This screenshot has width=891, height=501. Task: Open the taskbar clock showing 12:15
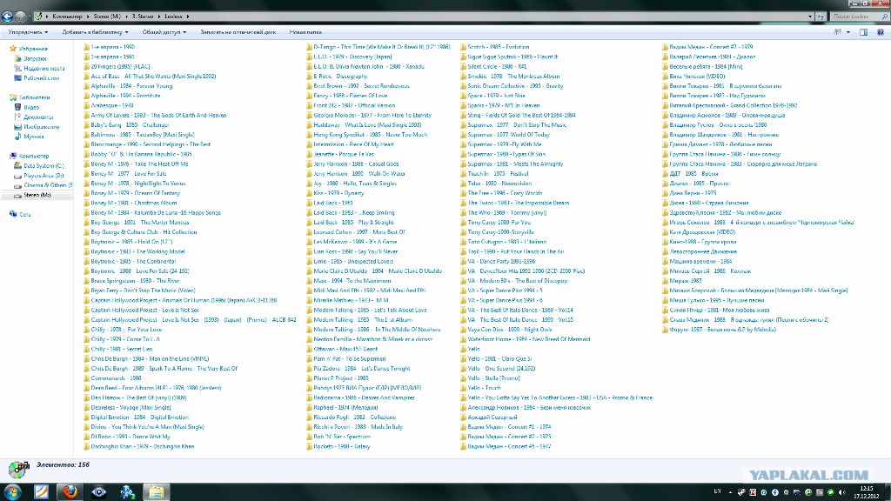pos(867,492)
